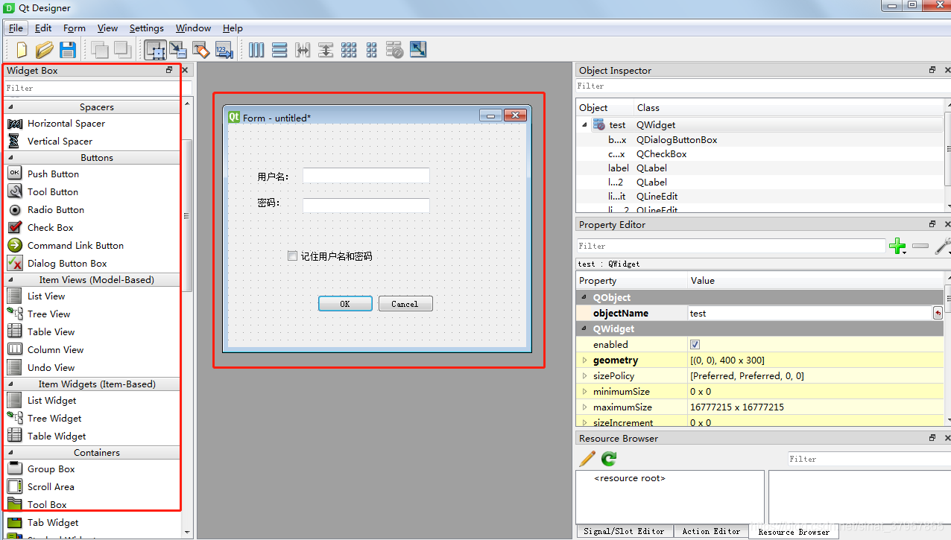Select the Edit Tab Order mode icon
Image resolution: width=951 pixels, height=540 pixels.
(x=224, y=50)
